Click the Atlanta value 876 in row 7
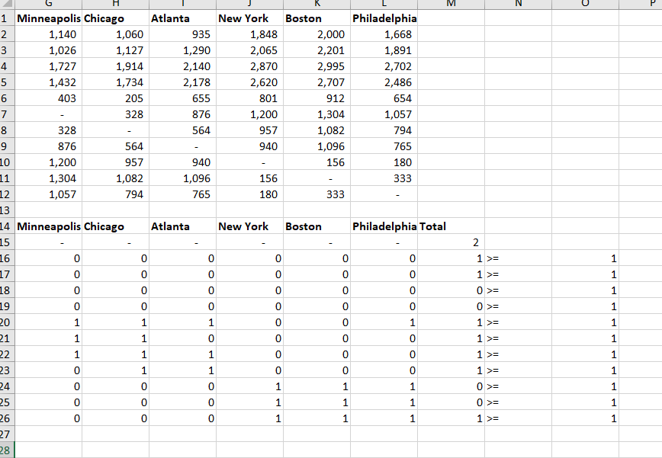 click(182, 114)
